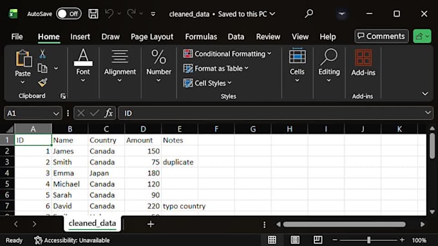Open Customize Quick Access Toolbar menu

pyautogui.click(x=153, y=13)
